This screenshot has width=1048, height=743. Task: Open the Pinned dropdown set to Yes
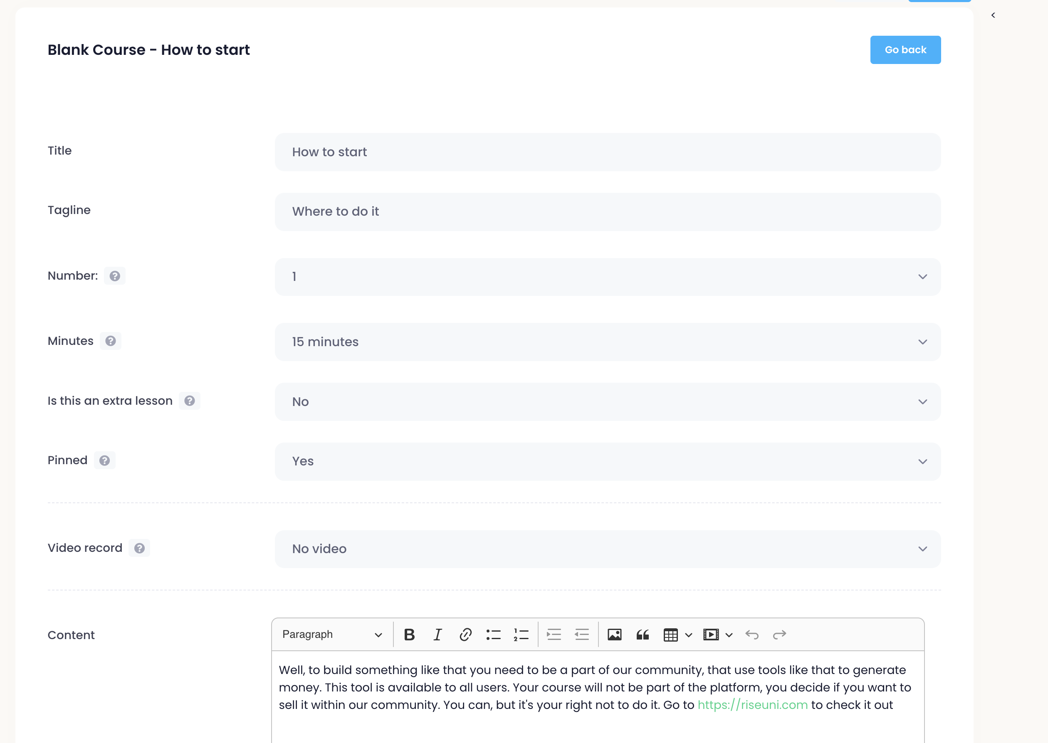click(x=608, y=461)
